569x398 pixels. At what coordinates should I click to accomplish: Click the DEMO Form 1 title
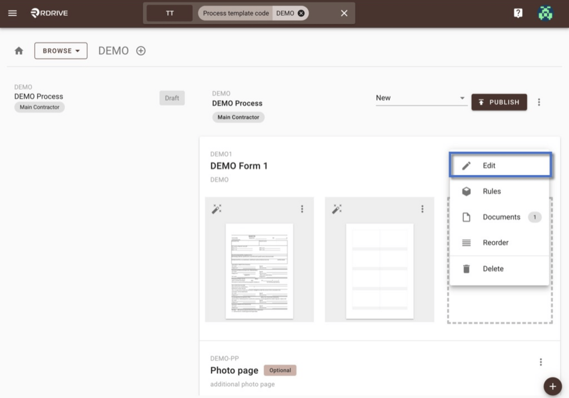pos(239,166)
